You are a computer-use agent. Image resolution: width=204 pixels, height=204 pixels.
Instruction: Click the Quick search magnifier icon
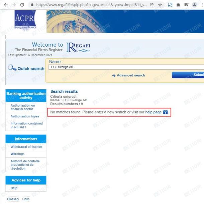12,68
